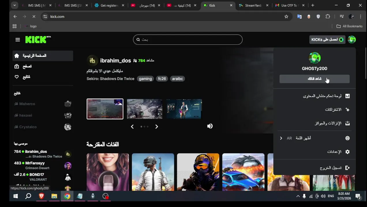367x207 pixels.
Task: Click the fc26 tag
Action: pos(162,79)
